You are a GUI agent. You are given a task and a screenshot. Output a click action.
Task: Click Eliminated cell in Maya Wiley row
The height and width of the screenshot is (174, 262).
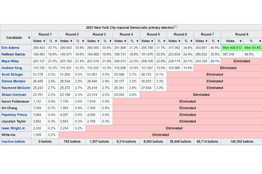(242, 61)
